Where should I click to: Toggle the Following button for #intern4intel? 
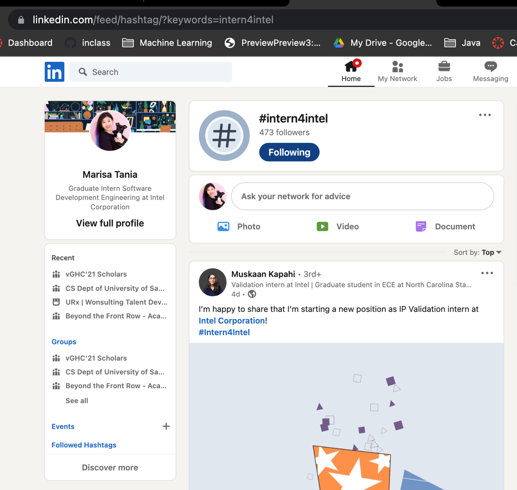tap(289, 152)
